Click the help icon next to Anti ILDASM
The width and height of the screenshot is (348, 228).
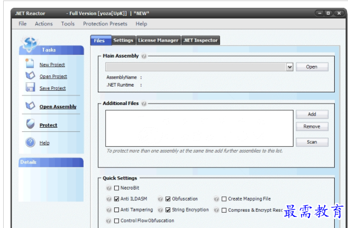[108, 199]
